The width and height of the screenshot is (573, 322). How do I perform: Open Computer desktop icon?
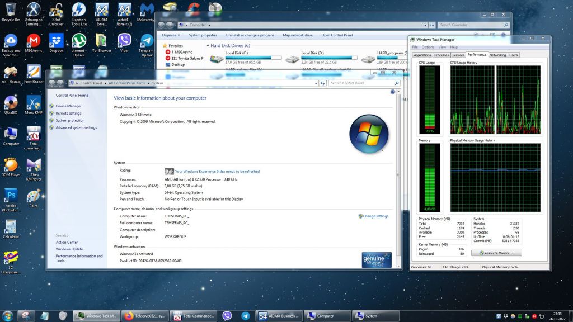[x=11, y=136]
